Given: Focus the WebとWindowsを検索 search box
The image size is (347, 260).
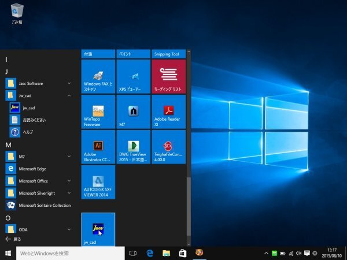Looking at the screenshot, I should pyautogui.click(x=71, y=254).
